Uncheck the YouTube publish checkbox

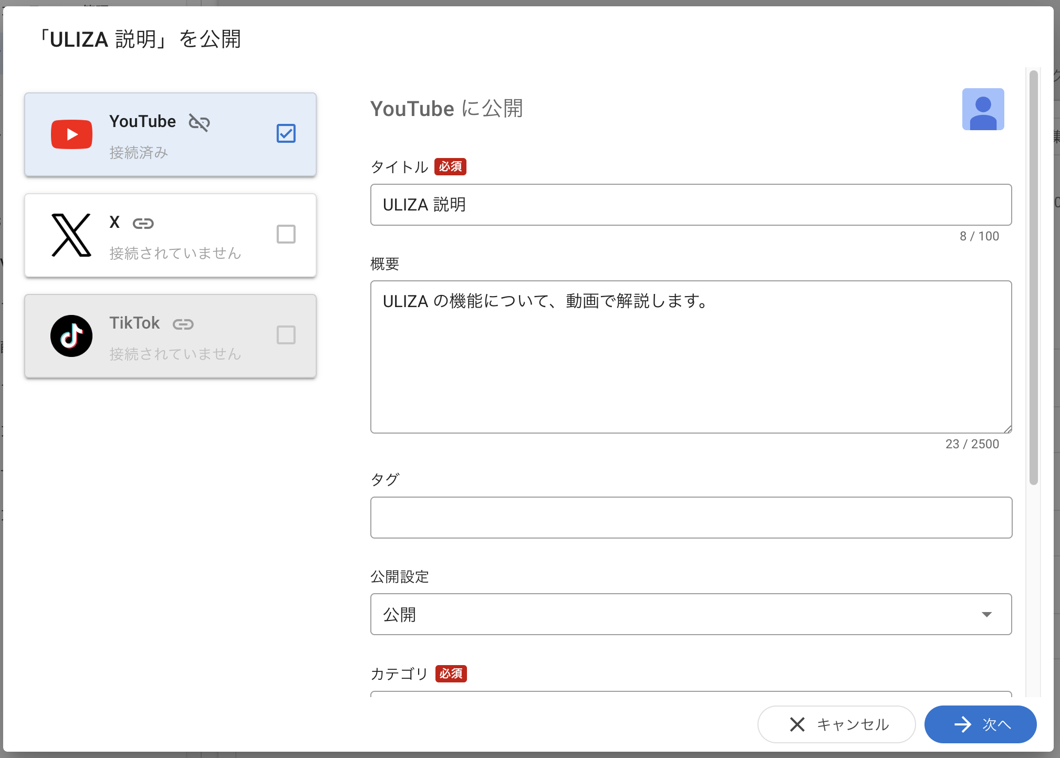point(286,133)
